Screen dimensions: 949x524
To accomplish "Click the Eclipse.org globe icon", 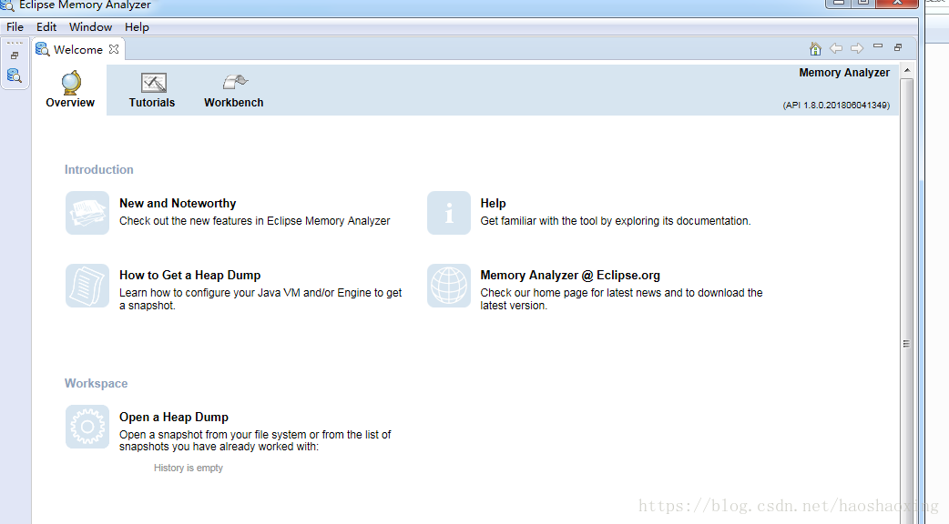I will [x=448, y=286].
